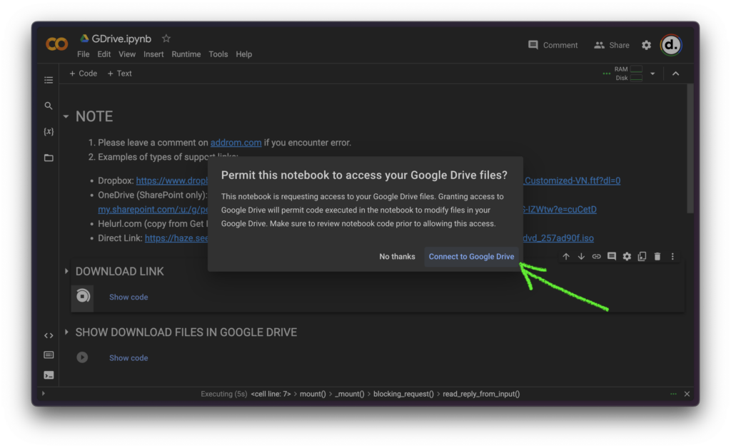The image size is (731, 448).
Task: Click the IZWtw?e=cuCetD link ending
Action: [560, 210]
